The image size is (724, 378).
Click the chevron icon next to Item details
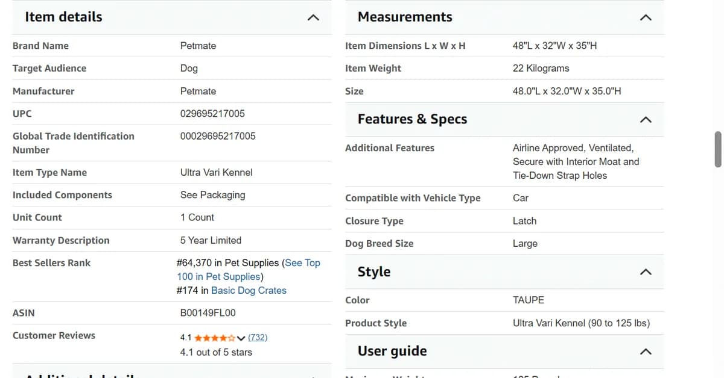[x=313, y=18]
